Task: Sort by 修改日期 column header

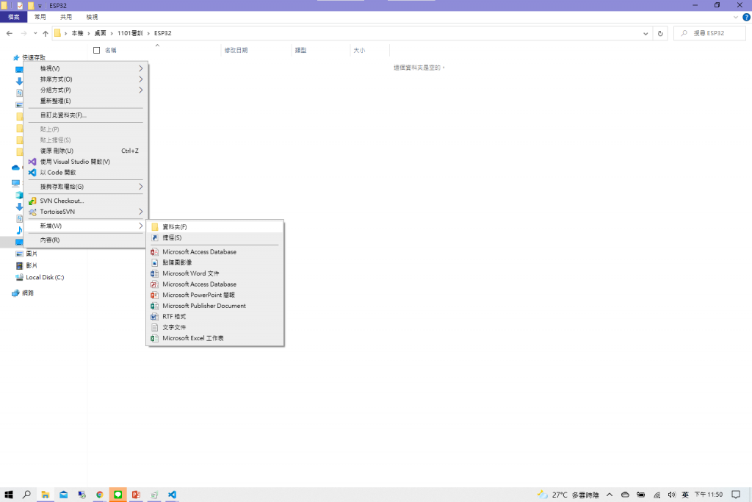Action: pos(256,50)
